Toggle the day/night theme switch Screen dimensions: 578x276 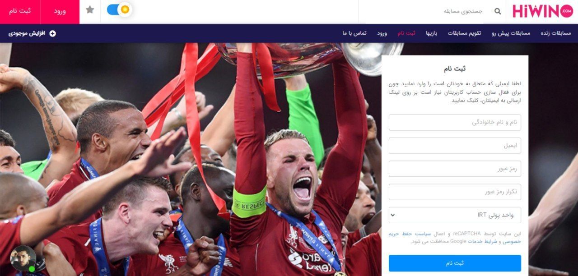click(119, 9)
